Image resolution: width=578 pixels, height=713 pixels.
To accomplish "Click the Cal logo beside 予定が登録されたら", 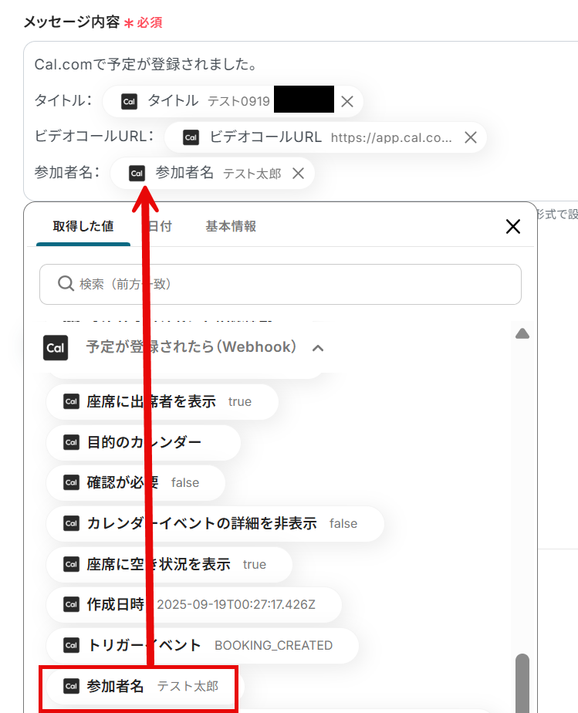I will click(56, 348).
